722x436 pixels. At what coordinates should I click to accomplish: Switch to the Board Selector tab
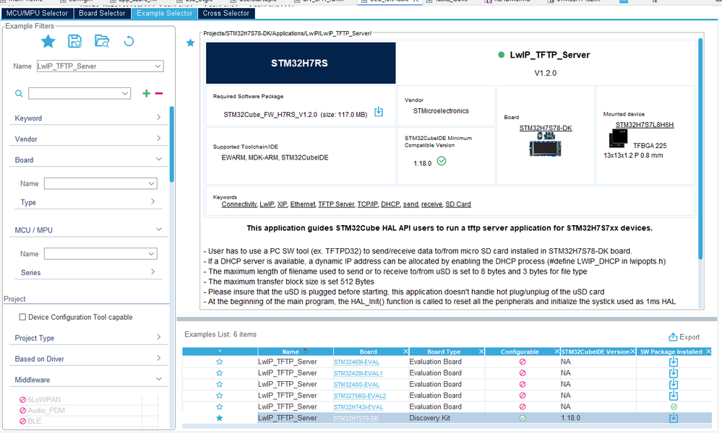(102, 13)
